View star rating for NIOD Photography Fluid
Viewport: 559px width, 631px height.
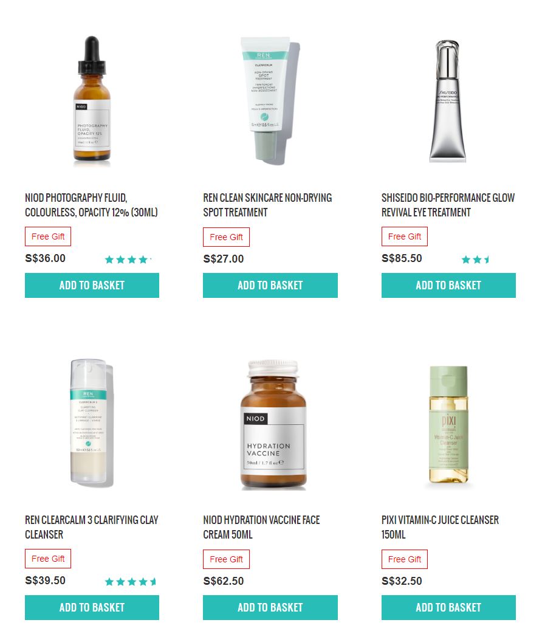(128, 260)
